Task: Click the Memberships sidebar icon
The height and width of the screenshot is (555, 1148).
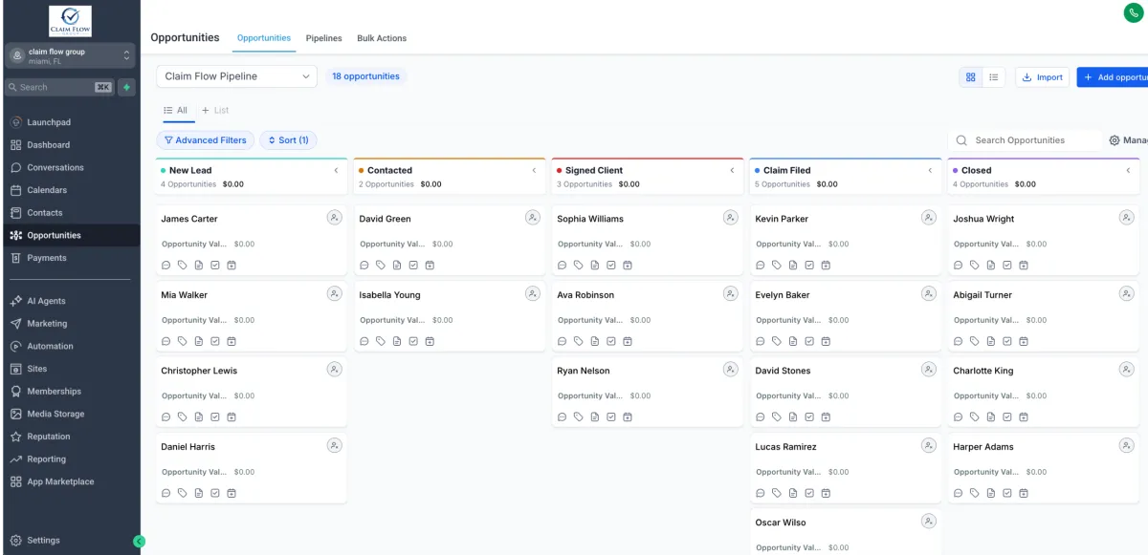Action: (x=16, y=392)
